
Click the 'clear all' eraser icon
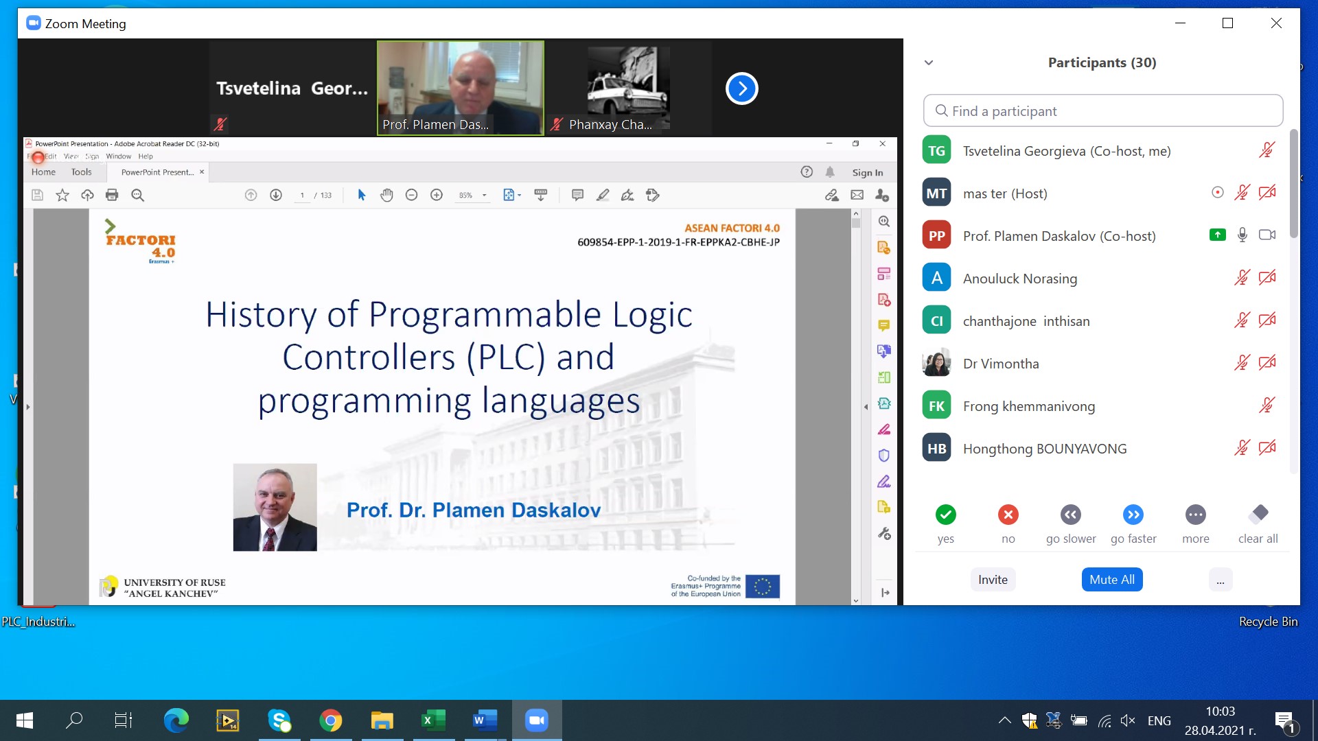1258,515
